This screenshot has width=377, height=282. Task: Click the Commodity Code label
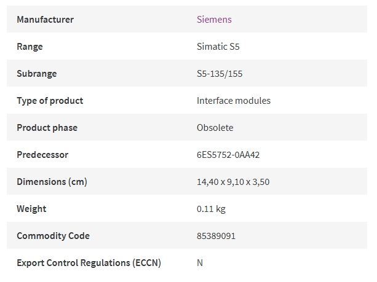(53, 236)
